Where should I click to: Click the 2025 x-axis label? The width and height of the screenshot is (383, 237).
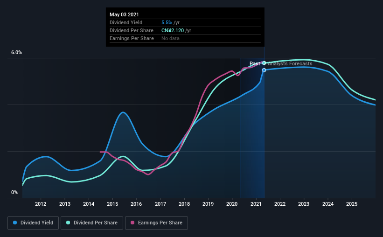click(352, 204)
